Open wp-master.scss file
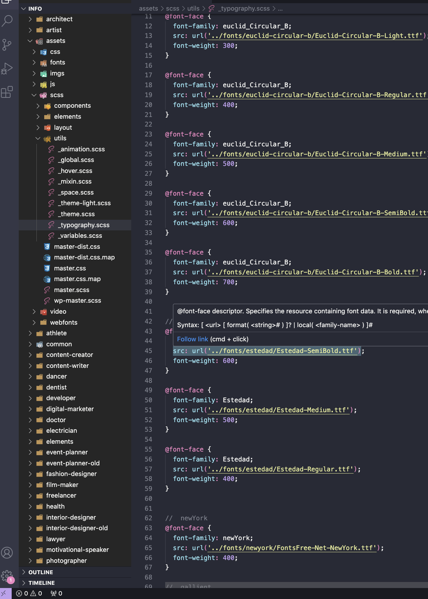 pyautogui.click(x=77, y=301)
